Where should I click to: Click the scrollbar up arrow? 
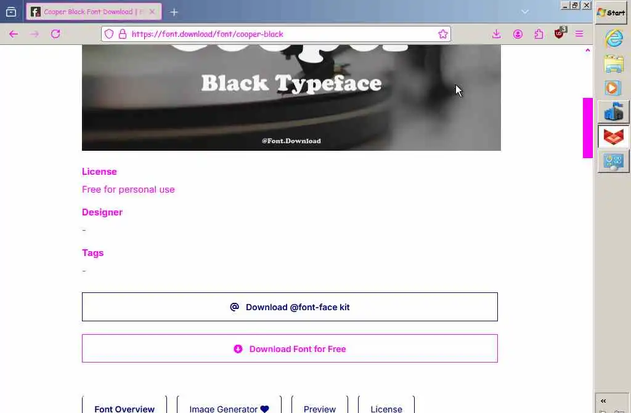(x=587, y=50)
